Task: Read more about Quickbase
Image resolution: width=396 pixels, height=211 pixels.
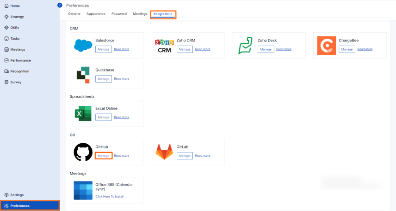Action: 122,78
